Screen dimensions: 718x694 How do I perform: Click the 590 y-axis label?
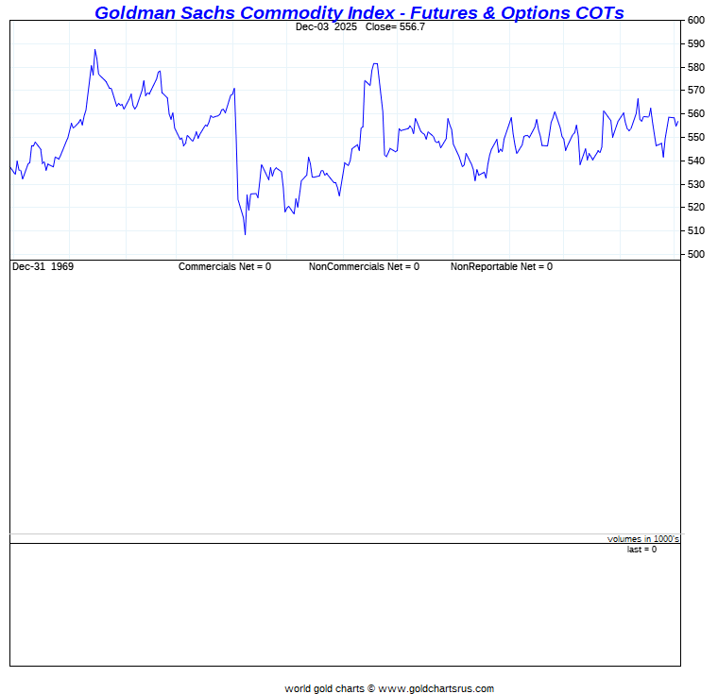coord(696,44)
